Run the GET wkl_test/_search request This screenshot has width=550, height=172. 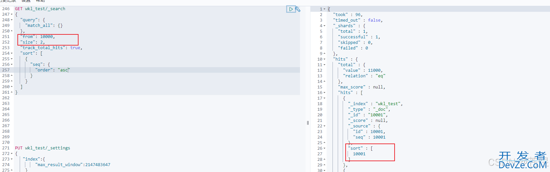coord(291,9)
